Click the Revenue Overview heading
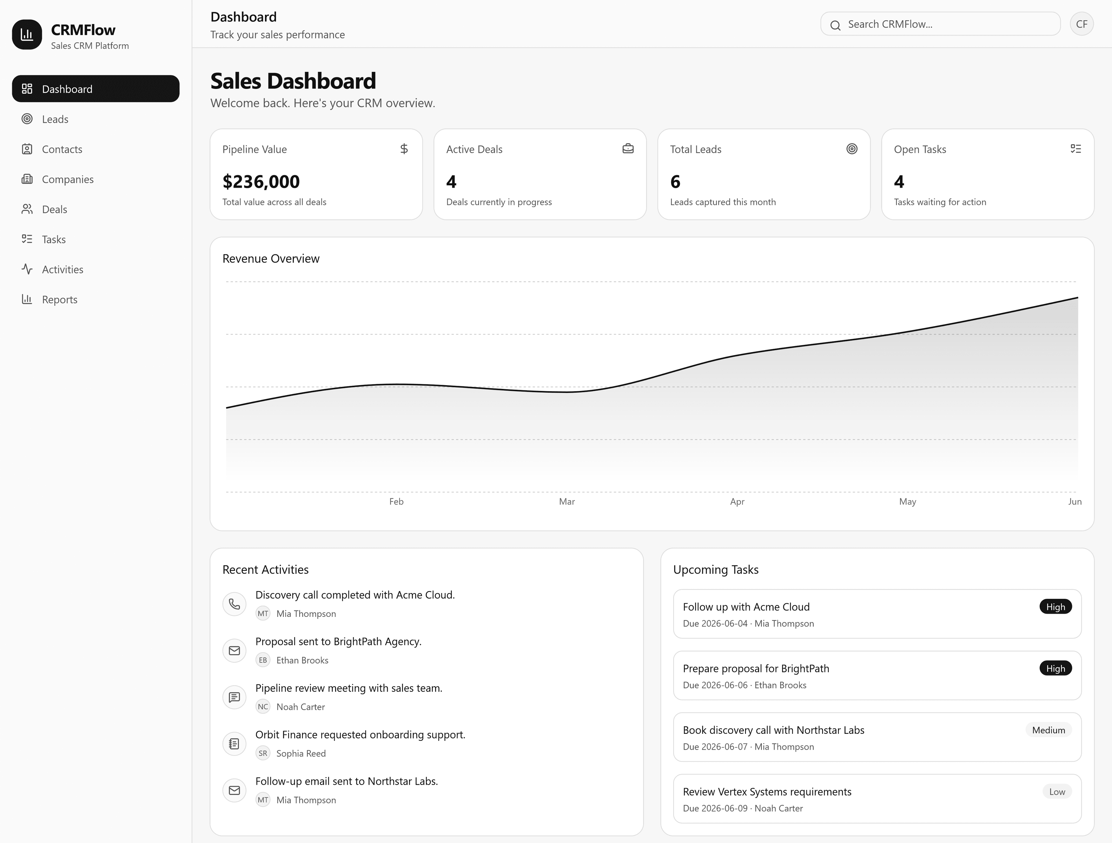The image size is (1112, 843). [x=271, y=258]
